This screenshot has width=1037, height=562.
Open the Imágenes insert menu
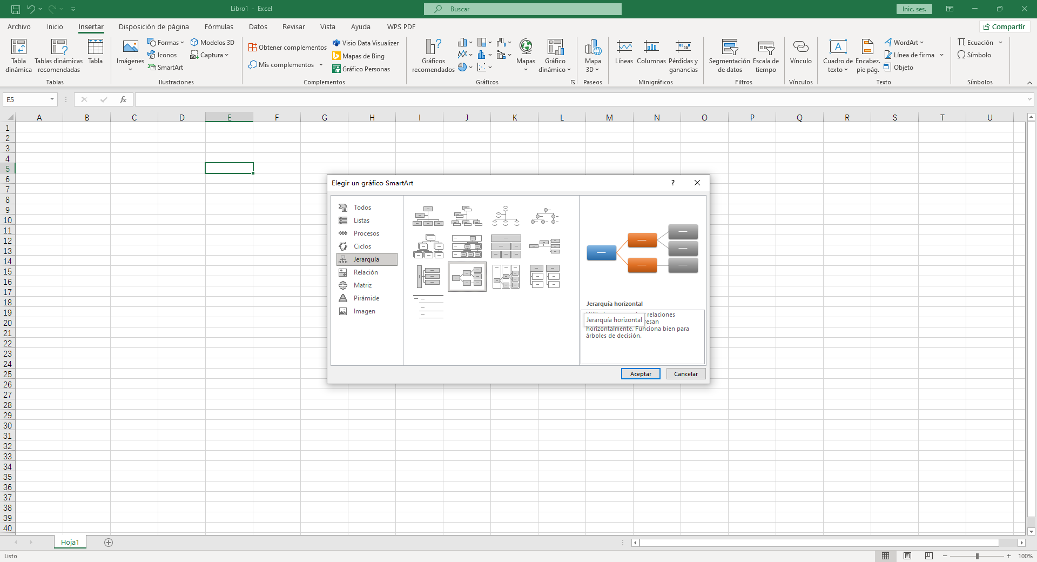pos(130,55)
